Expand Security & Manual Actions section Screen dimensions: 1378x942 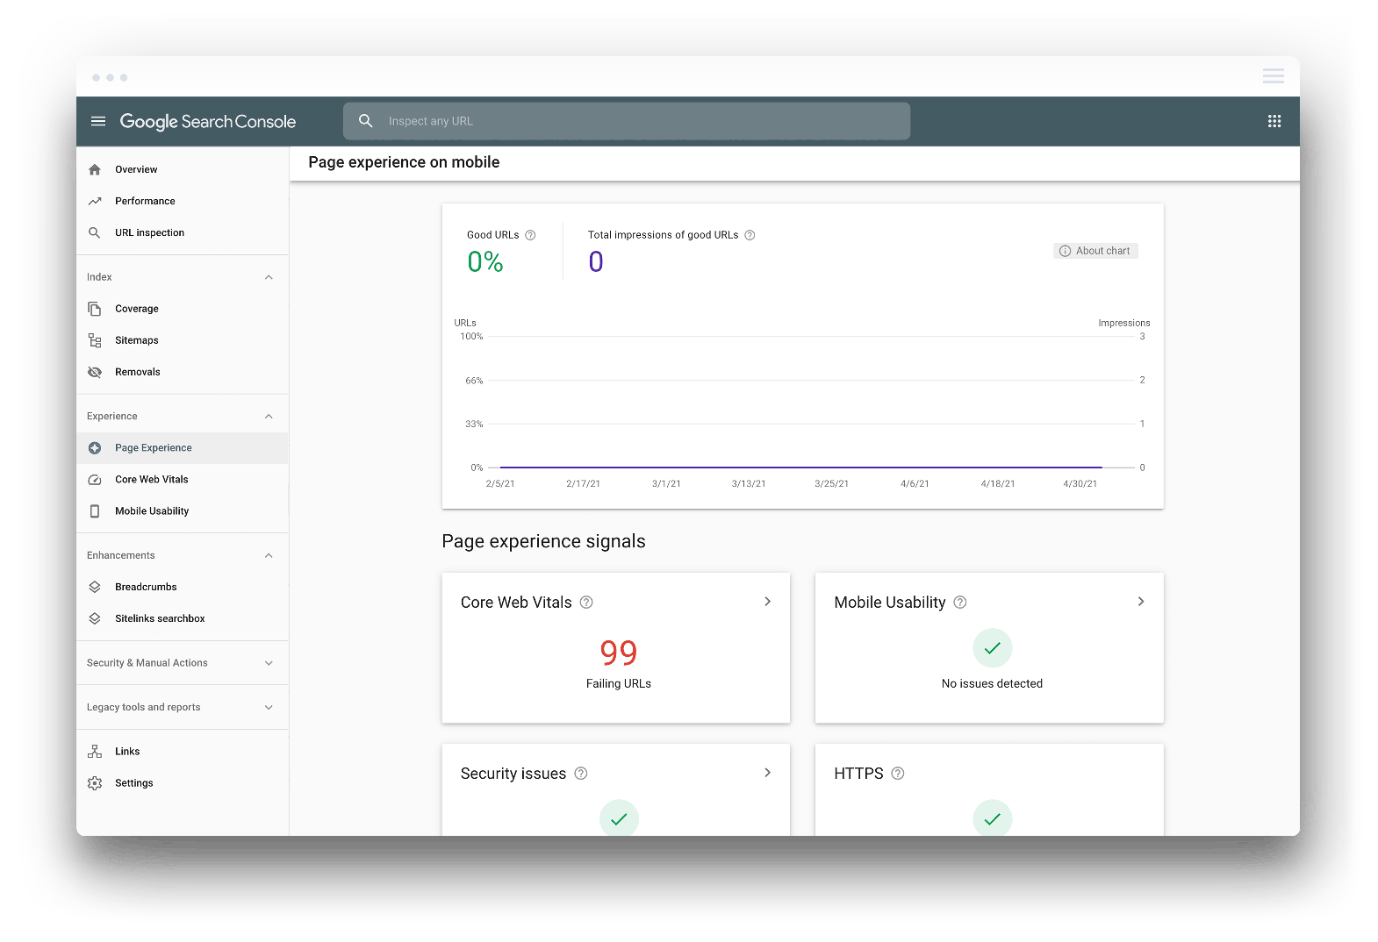(x=269, y=663)
